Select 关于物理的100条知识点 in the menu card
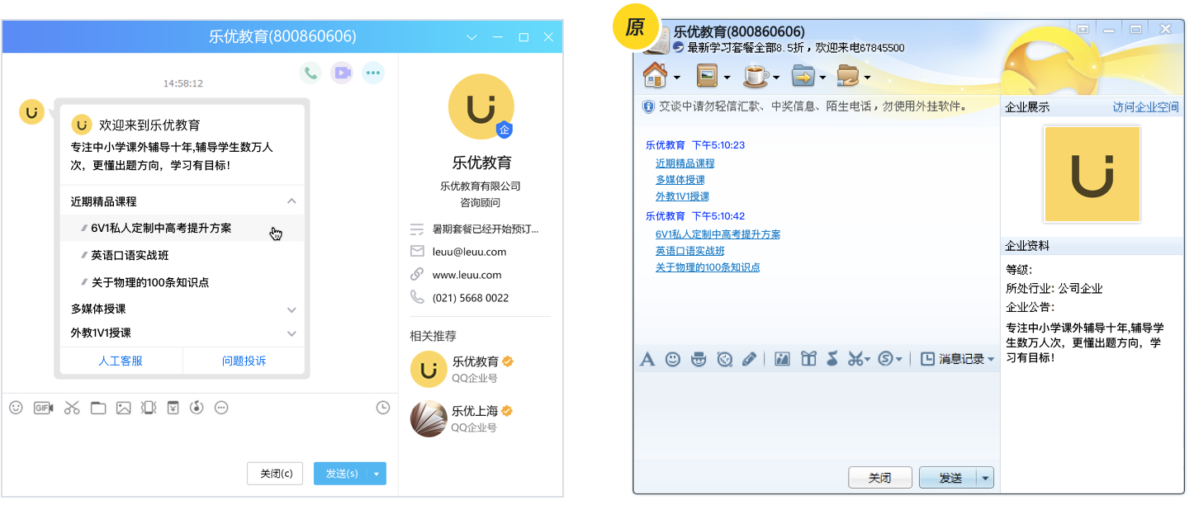 150,281
